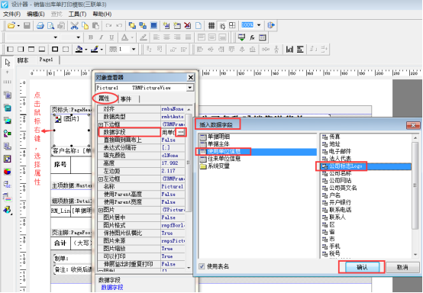Select the chart object tool in sidebar
Viewport: 423px width, 293px height.
[8, 172]
